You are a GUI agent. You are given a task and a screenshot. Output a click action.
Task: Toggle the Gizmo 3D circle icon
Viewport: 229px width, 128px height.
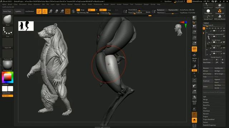[x=68, y=11]
